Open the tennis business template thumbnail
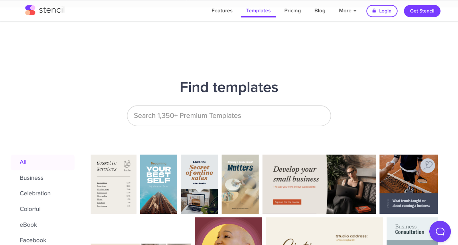The width and height of the screenshot is (458, 245). [408, 184]
